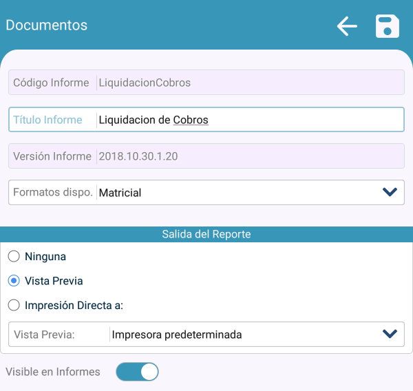413x391 pixels.
Task: Expand the printer selection chevron arrow
Action: (x=390, y=335)
